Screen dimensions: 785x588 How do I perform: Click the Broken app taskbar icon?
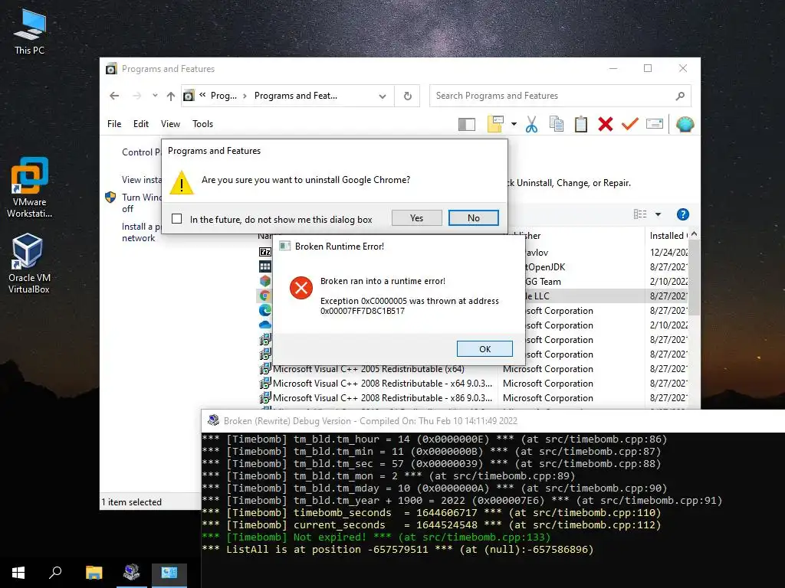(x=132, y=573)
